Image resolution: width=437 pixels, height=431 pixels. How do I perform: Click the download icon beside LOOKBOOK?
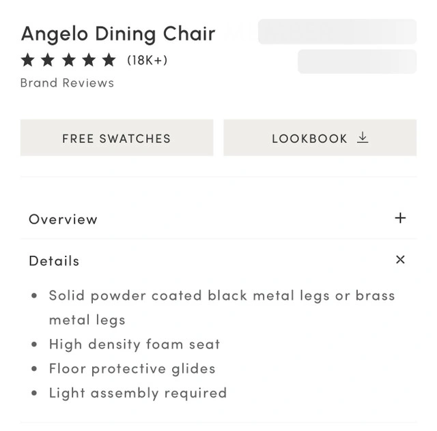[x=363, y=138]
